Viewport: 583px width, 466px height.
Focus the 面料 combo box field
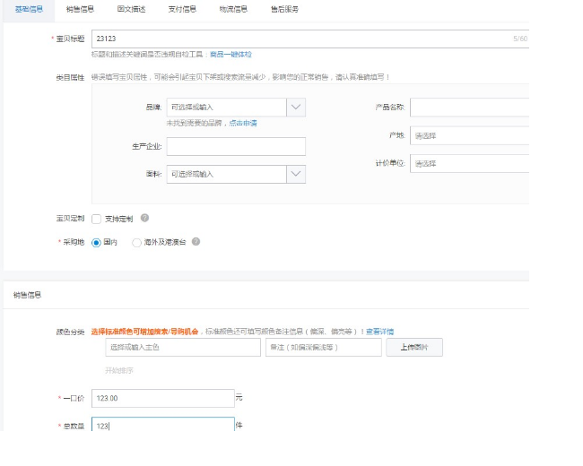pyautogui.click(x=226, y=174)
